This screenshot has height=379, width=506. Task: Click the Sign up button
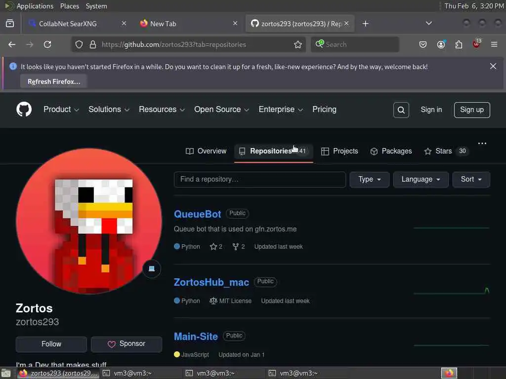click(472, 110)
